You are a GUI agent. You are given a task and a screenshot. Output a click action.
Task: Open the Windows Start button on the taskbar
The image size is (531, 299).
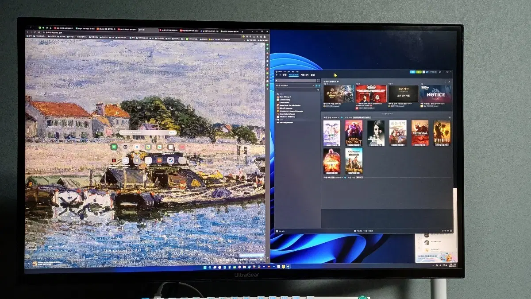[x=205, y=268]
